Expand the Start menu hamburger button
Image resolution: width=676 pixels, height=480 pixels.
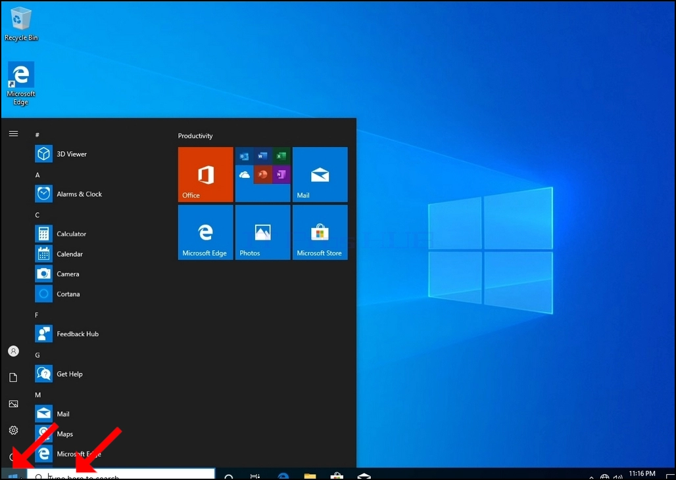(x=13, y=133)
